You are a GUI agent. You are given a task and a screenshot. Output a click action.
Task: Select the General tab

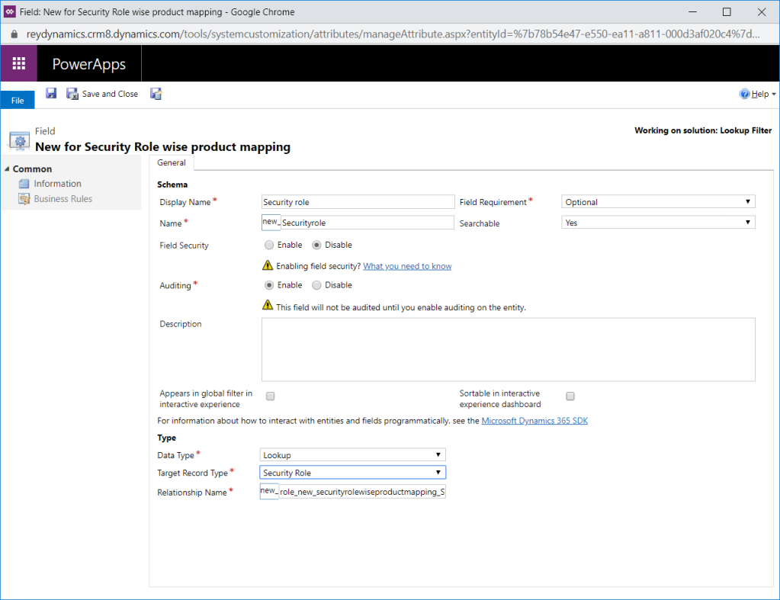172,162
